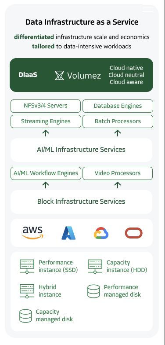Image resolution: width=165 pixels, height=345 pixels.
Task: Click the AWS logo
Action: 32,233
